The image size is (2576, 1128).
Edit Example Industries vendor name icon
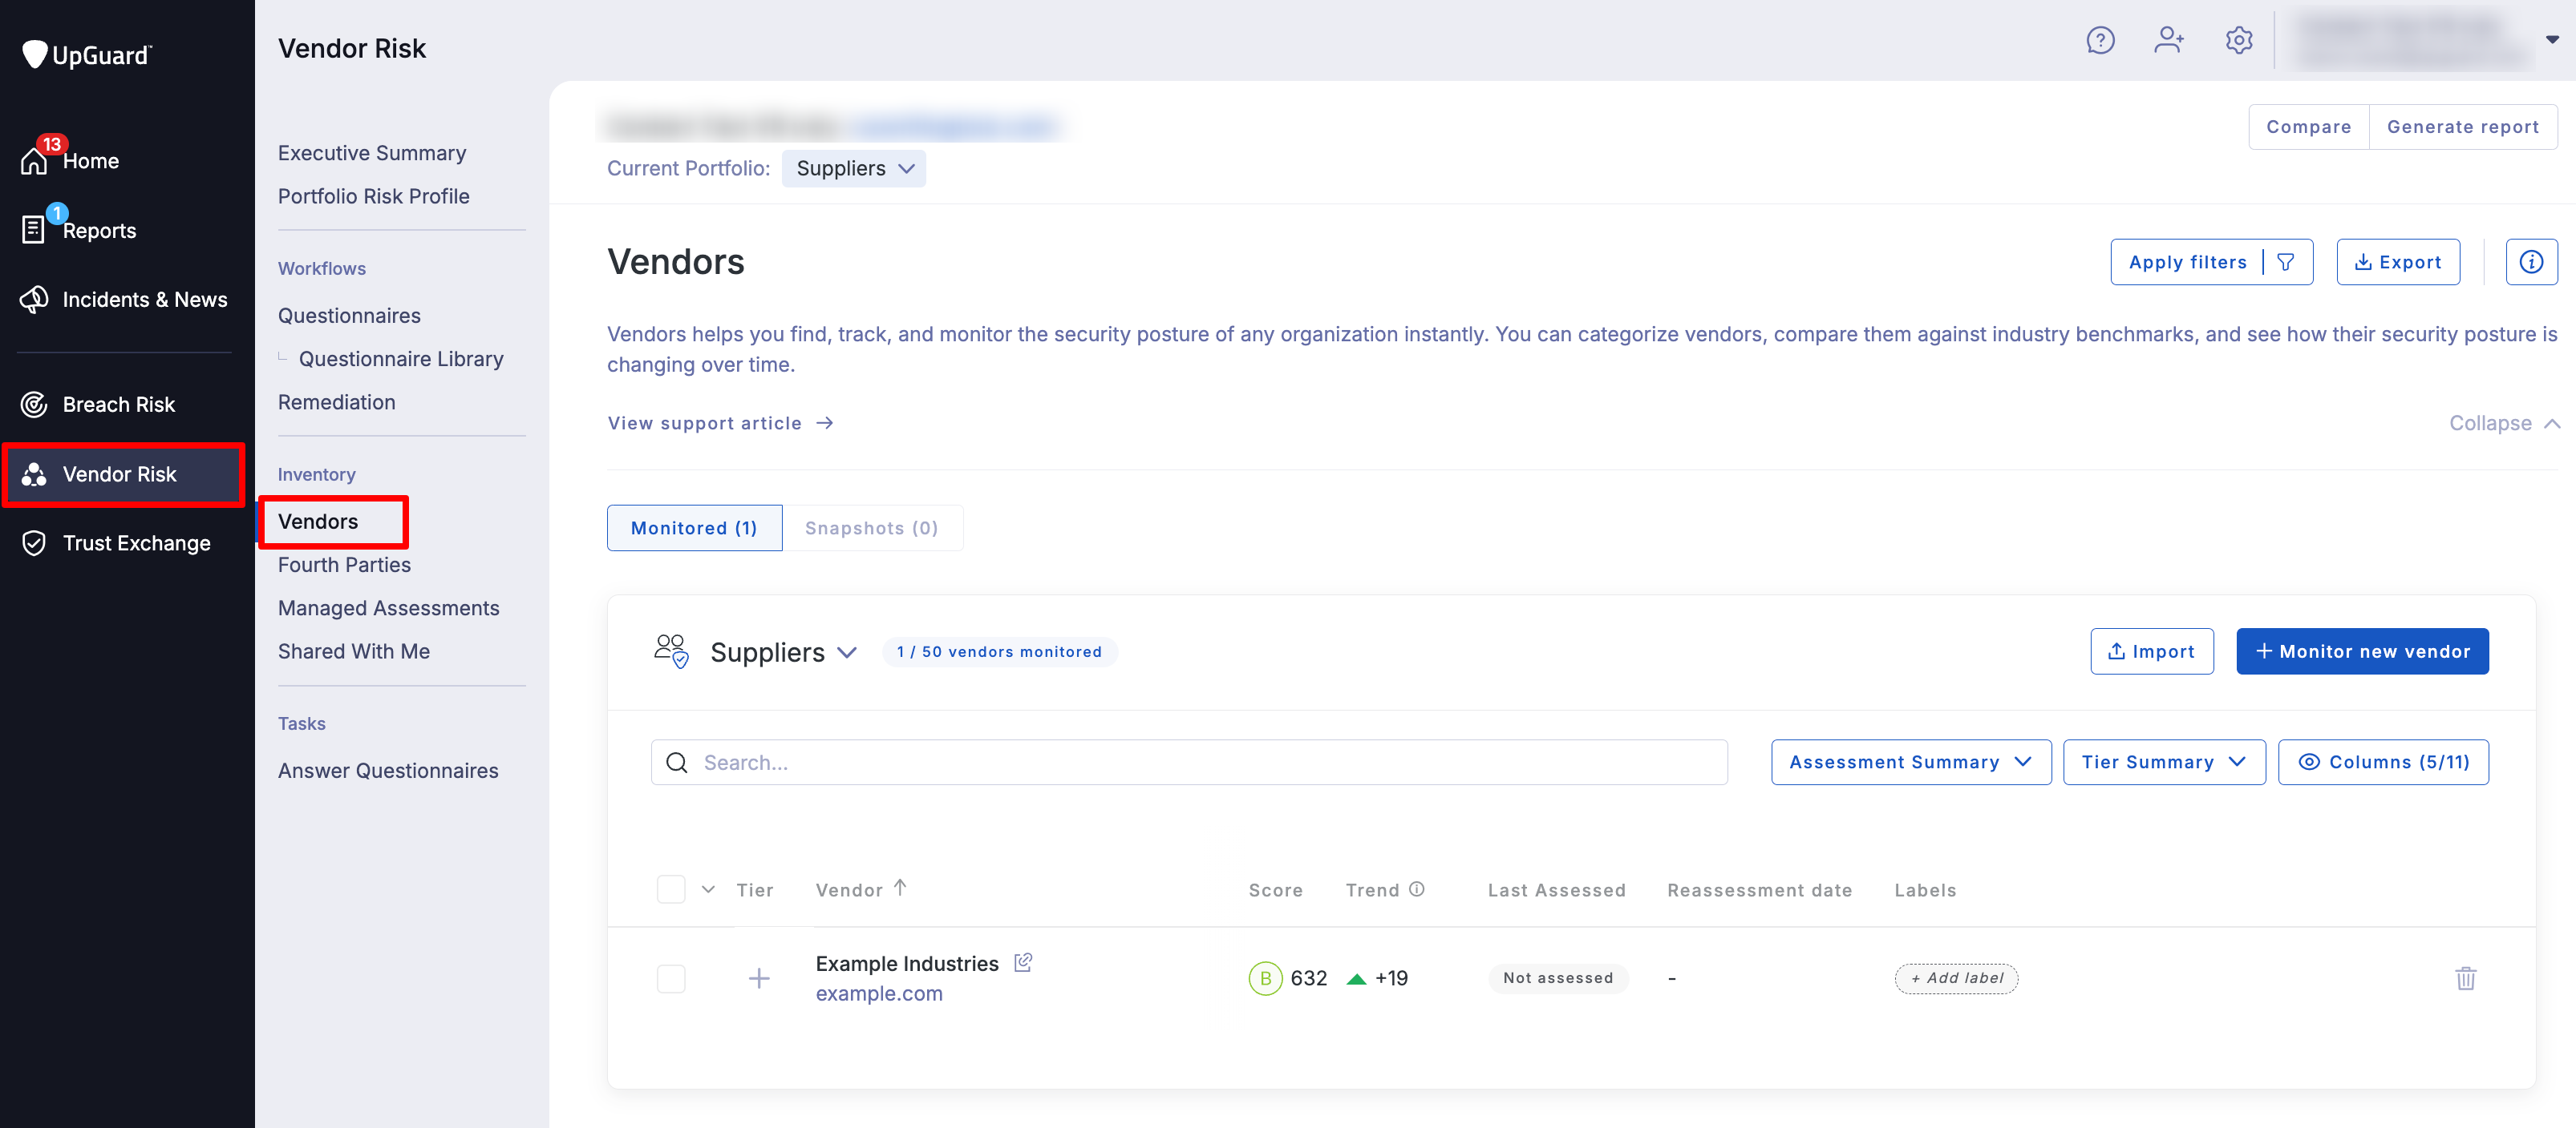pyautogui.click(x=1023, y=962)
